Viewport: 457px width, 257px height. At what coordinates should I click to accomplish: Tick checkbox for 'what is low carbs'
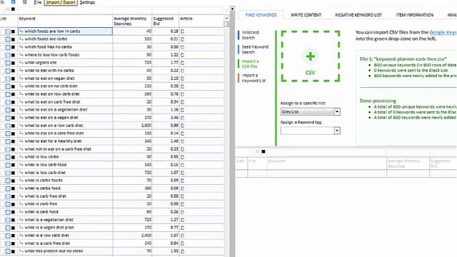pyautogui.click(x=8, y=157)
